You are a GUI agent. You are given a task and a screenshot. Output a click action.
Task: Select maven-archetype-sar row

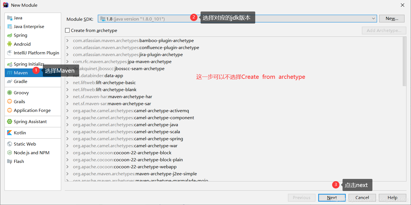pos(234,104)
